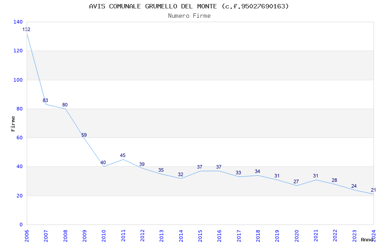Viewport: 378px width, 244px height.
Task: Select data label 28 for 2022
Action: [x=334, y=180]
